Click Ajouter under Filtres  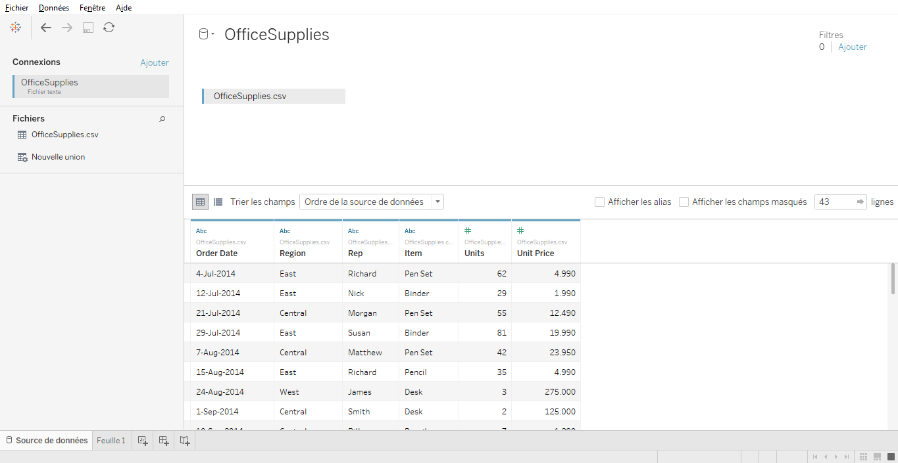[852, 47]
